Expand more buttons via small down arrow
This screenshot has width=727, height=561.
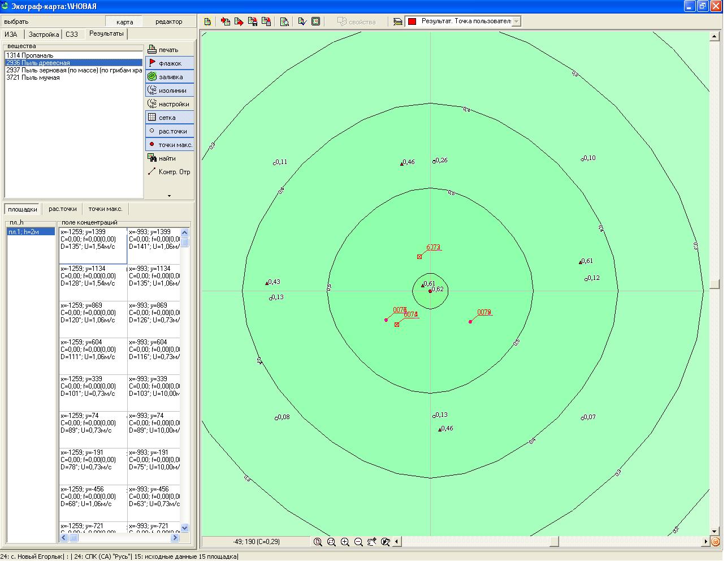point(169,196)
